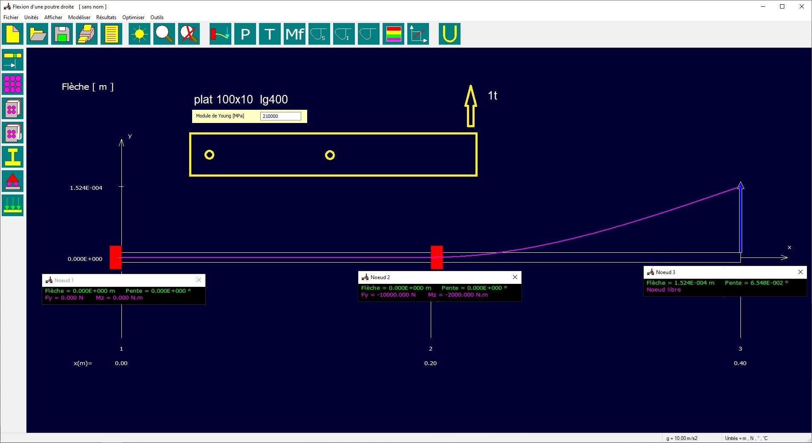
Task: Click 'g = 10.00 m/s2' in status bar
Action: (x=682, y=438)
